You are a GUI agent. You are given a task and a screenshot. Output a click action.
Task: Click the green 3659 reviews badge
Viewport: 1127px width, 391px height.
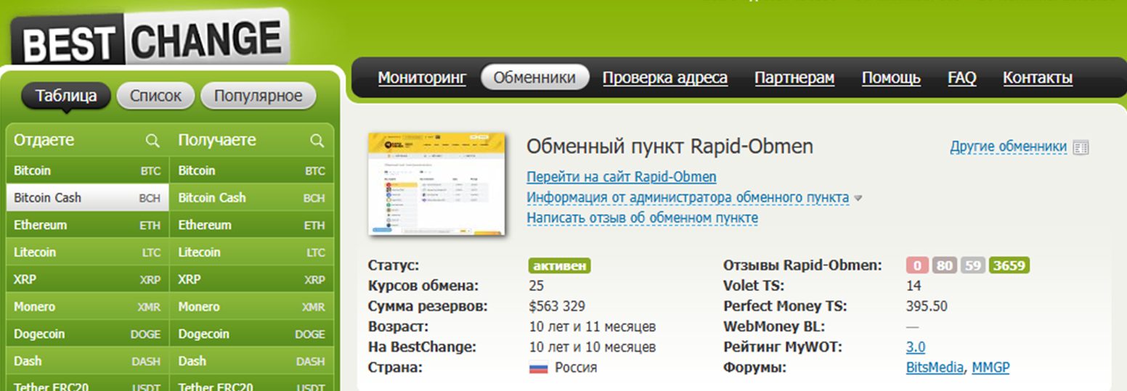[x=1009, y=266]
